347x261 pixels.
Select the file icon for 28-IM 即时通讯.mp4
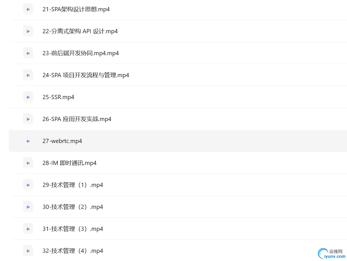[28, 163]
